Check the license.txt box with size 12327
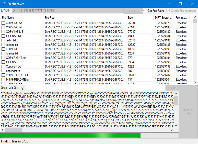This screenshot has width=198, height=144. (3, 45)
